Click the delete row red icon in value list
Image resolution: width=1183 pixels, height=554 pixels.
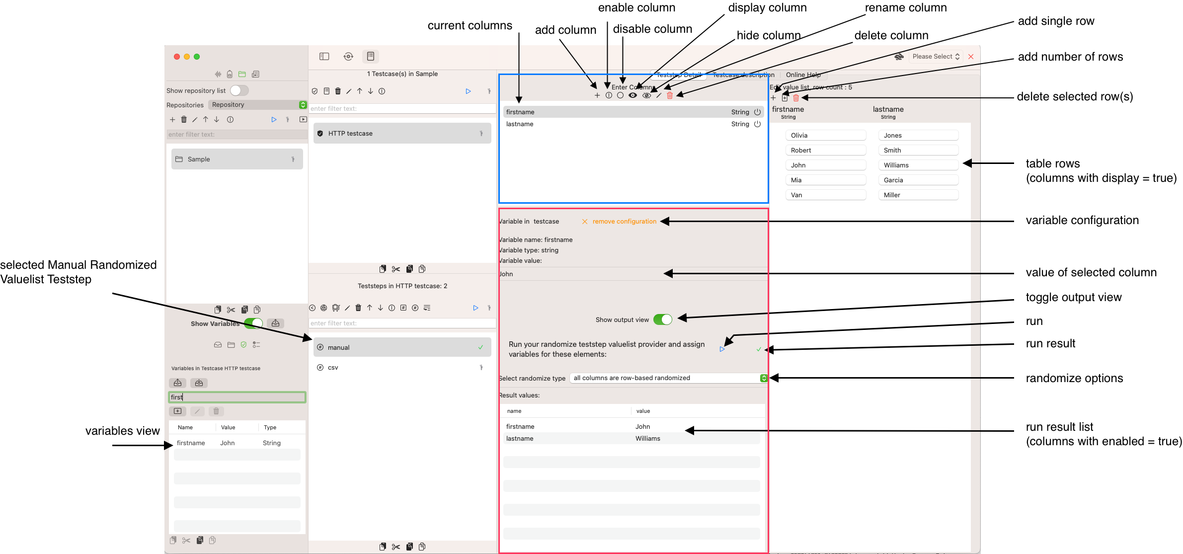point(795,98)
